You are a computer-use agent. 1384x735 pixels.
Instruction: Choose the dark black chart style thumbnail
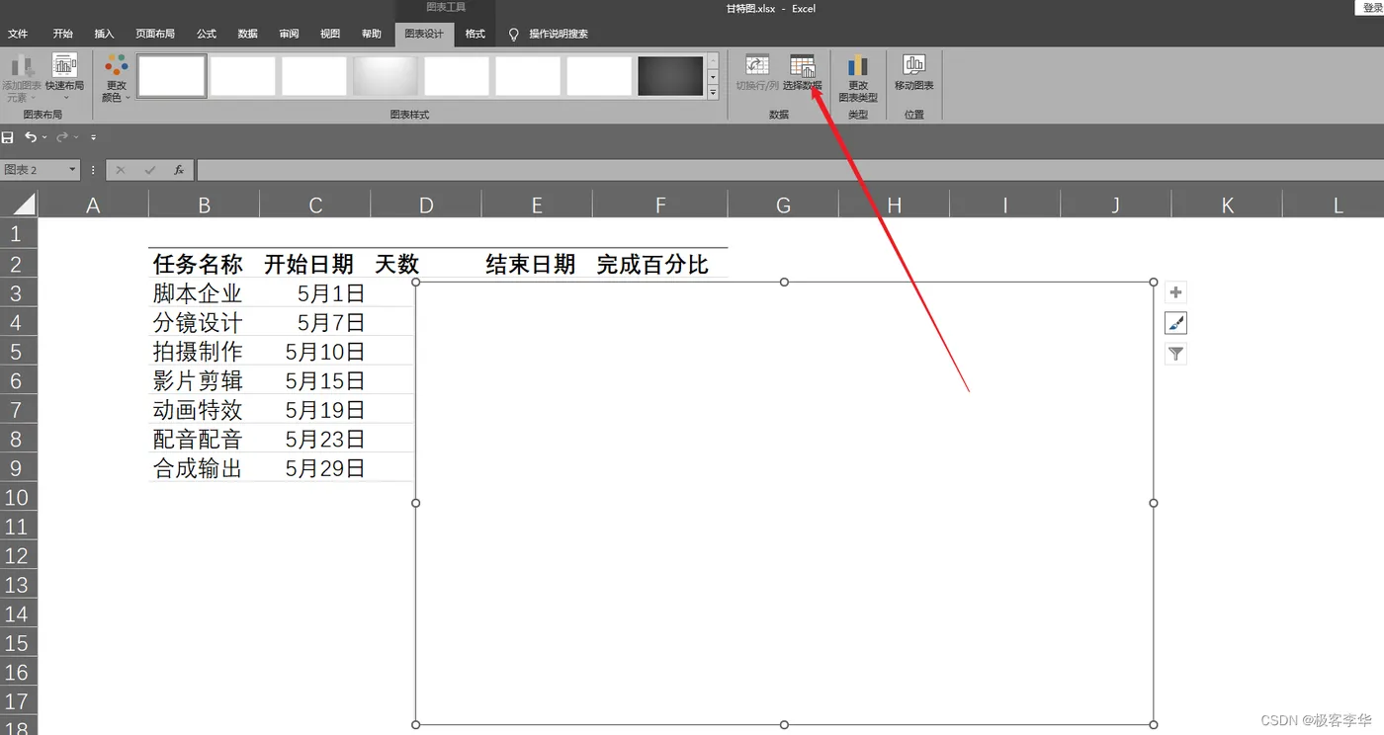click(x=670, y=76)
